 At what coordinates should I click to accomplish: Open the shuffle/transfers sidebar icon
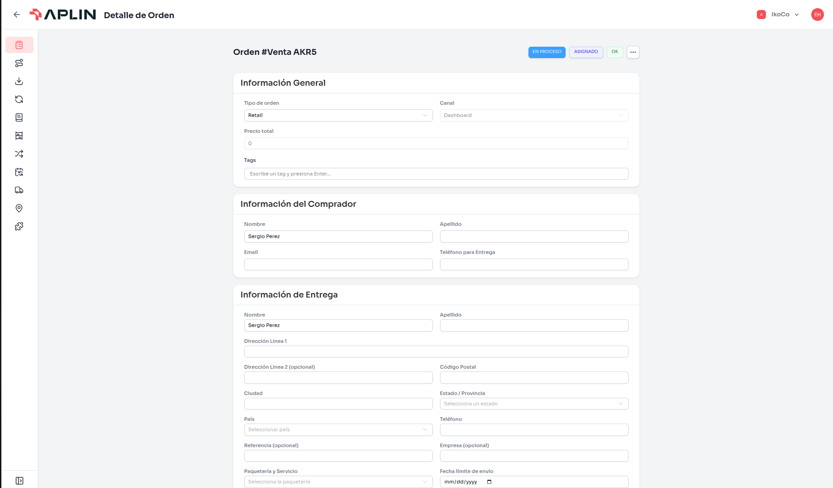pos(19,154)
